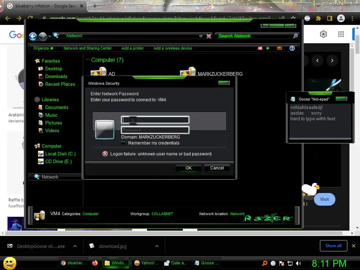Choose Add a printer
The width and height of the screenshot is (360, 270).
pos(133,48)
